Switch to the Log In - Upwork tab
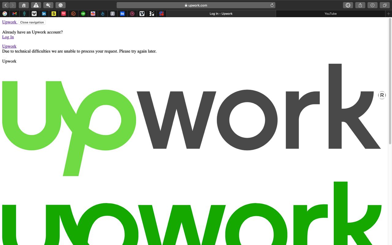Image resolution: width=392 pixels, height=245 pixels. point(221,13)
